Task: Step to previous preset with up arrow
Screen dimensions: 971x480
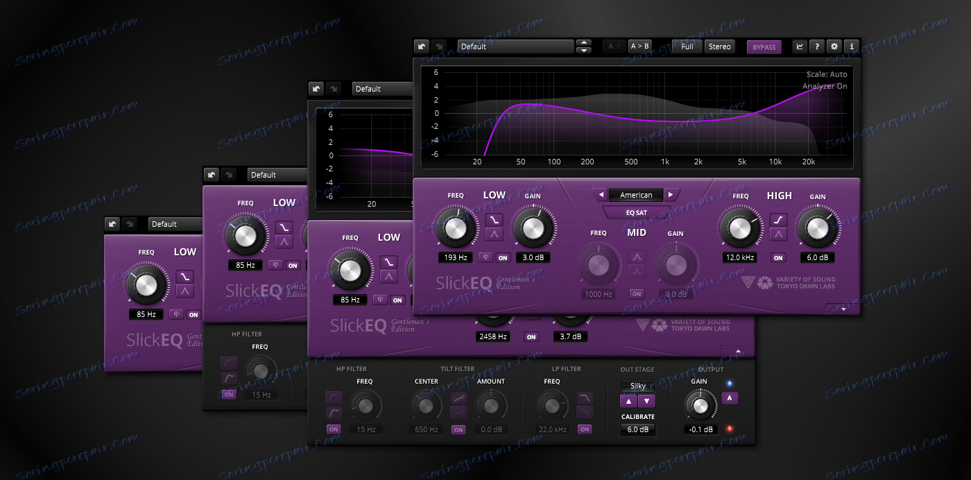Action: 584,43
